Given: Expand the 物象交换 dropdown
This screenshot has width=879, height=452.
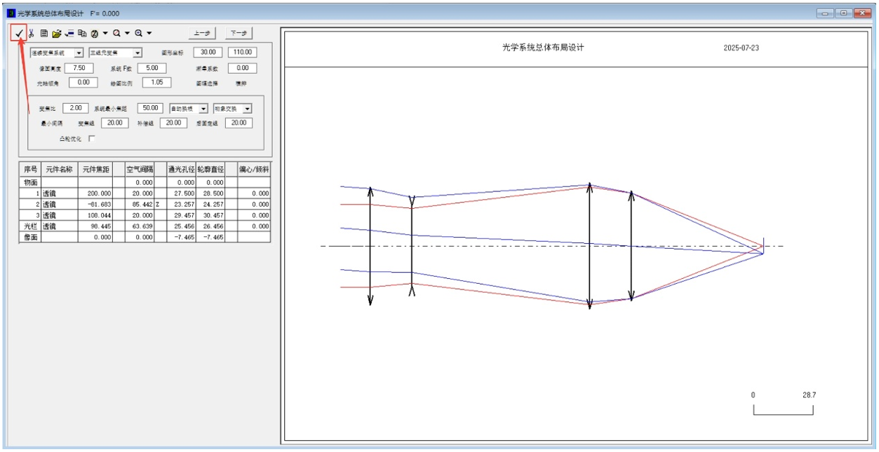Looking at the screenshot, I should (x=247, y=109).
